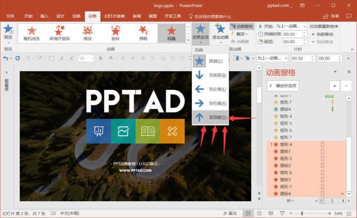Apply the 缩放 animation effect
Viewport: 357px width, 218px height.
[87, 33]
